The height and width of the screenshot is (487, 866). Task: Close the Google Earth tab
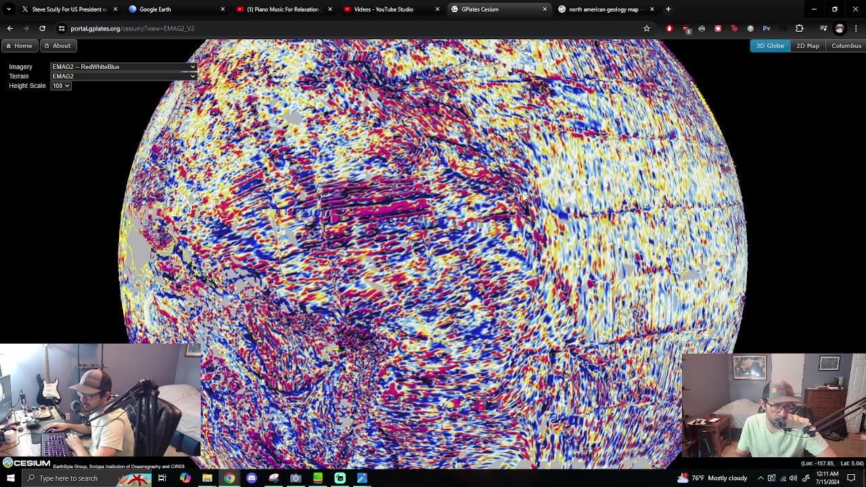tap(223, 9)
